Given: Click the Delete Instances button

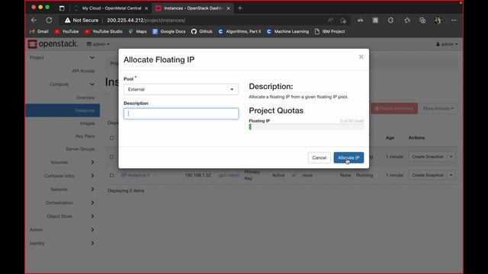Looking at the screenshot, I should pyautogui.click(x=394, y=108).
